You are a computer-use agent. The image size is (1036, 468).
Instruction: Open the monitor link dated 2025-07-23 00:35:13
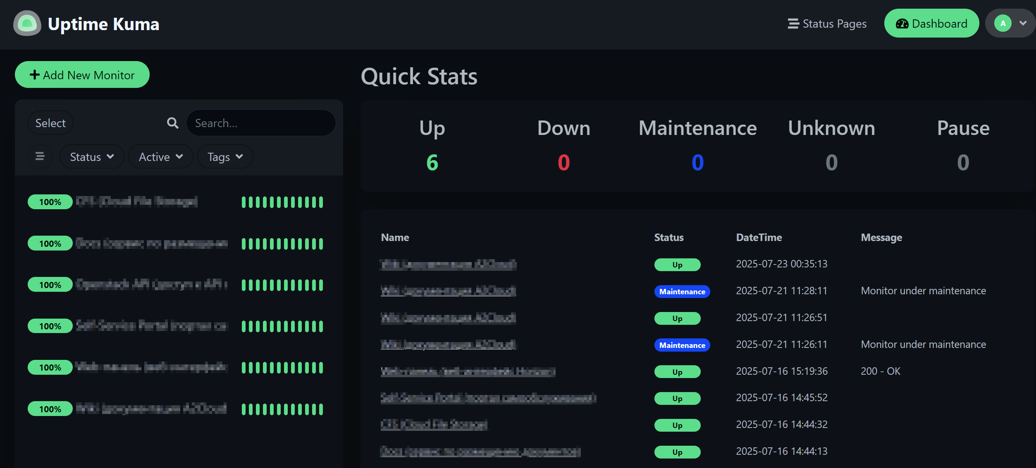coord(448,264)
